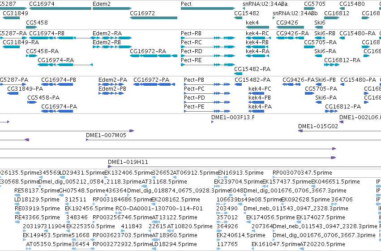The width and height of the screenshot is (381, 251).
Task: Select the EK240614.5prime EST label
Action: [241, 235]
